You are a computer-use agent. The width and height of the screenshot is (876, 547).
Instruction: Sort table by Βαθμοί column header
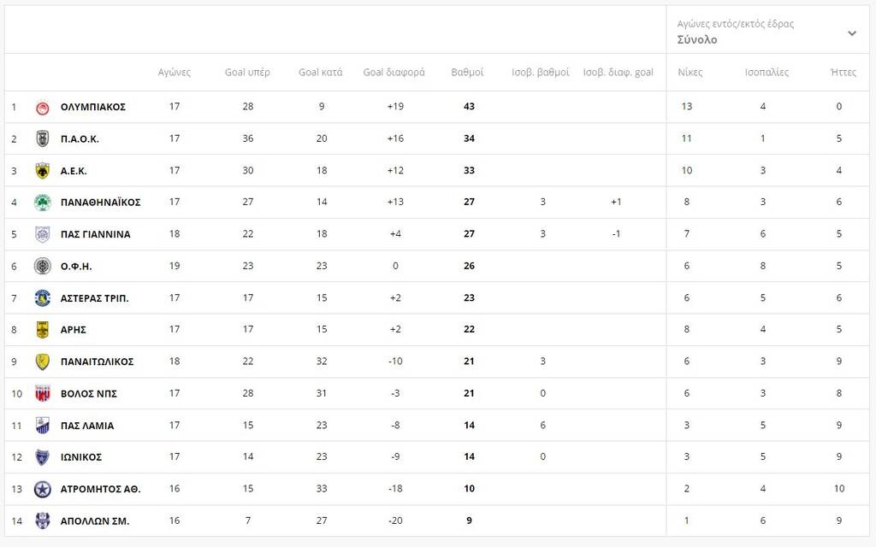[x=467, y=73]
